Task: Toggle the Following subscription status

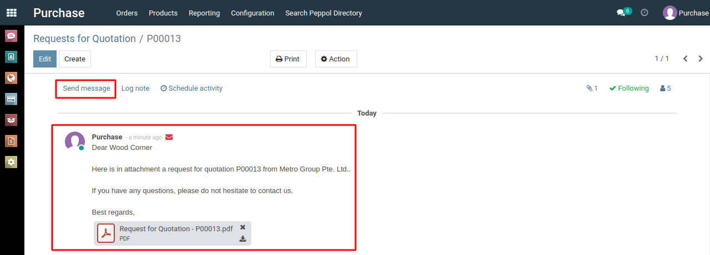Action: 629,89
